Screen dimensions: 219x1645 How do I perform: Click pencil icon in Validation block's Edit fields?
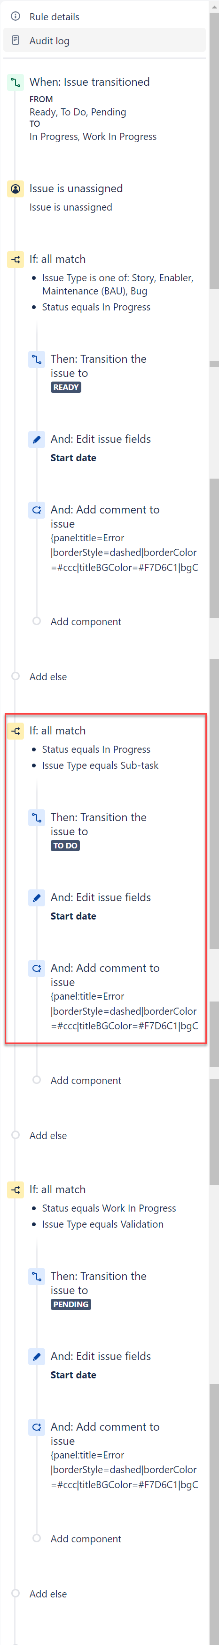37,1356
